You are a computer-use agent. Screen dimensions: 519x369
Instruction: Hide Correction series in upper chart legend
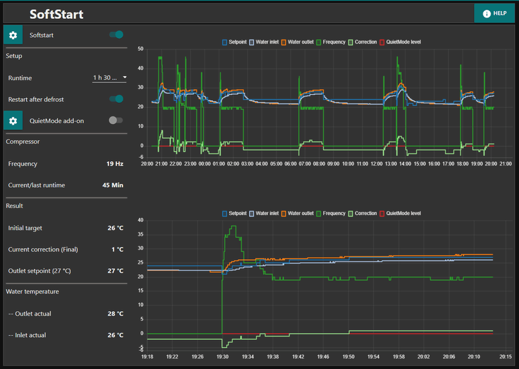tap(363, 42)
